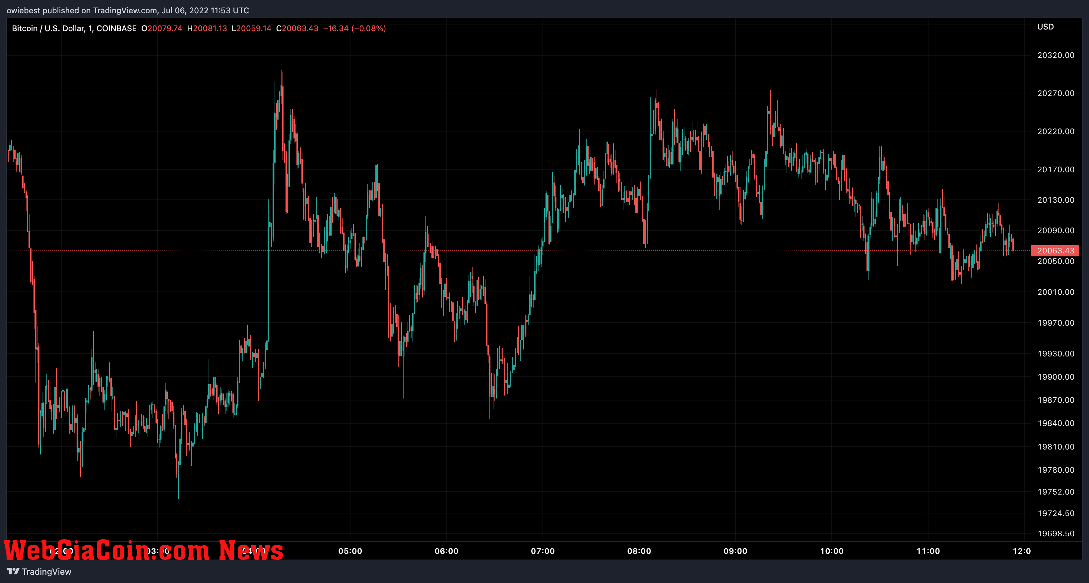Click the close value C20063.43
The height and width of the screenshot is (583, 1089).
click(297, 28)
